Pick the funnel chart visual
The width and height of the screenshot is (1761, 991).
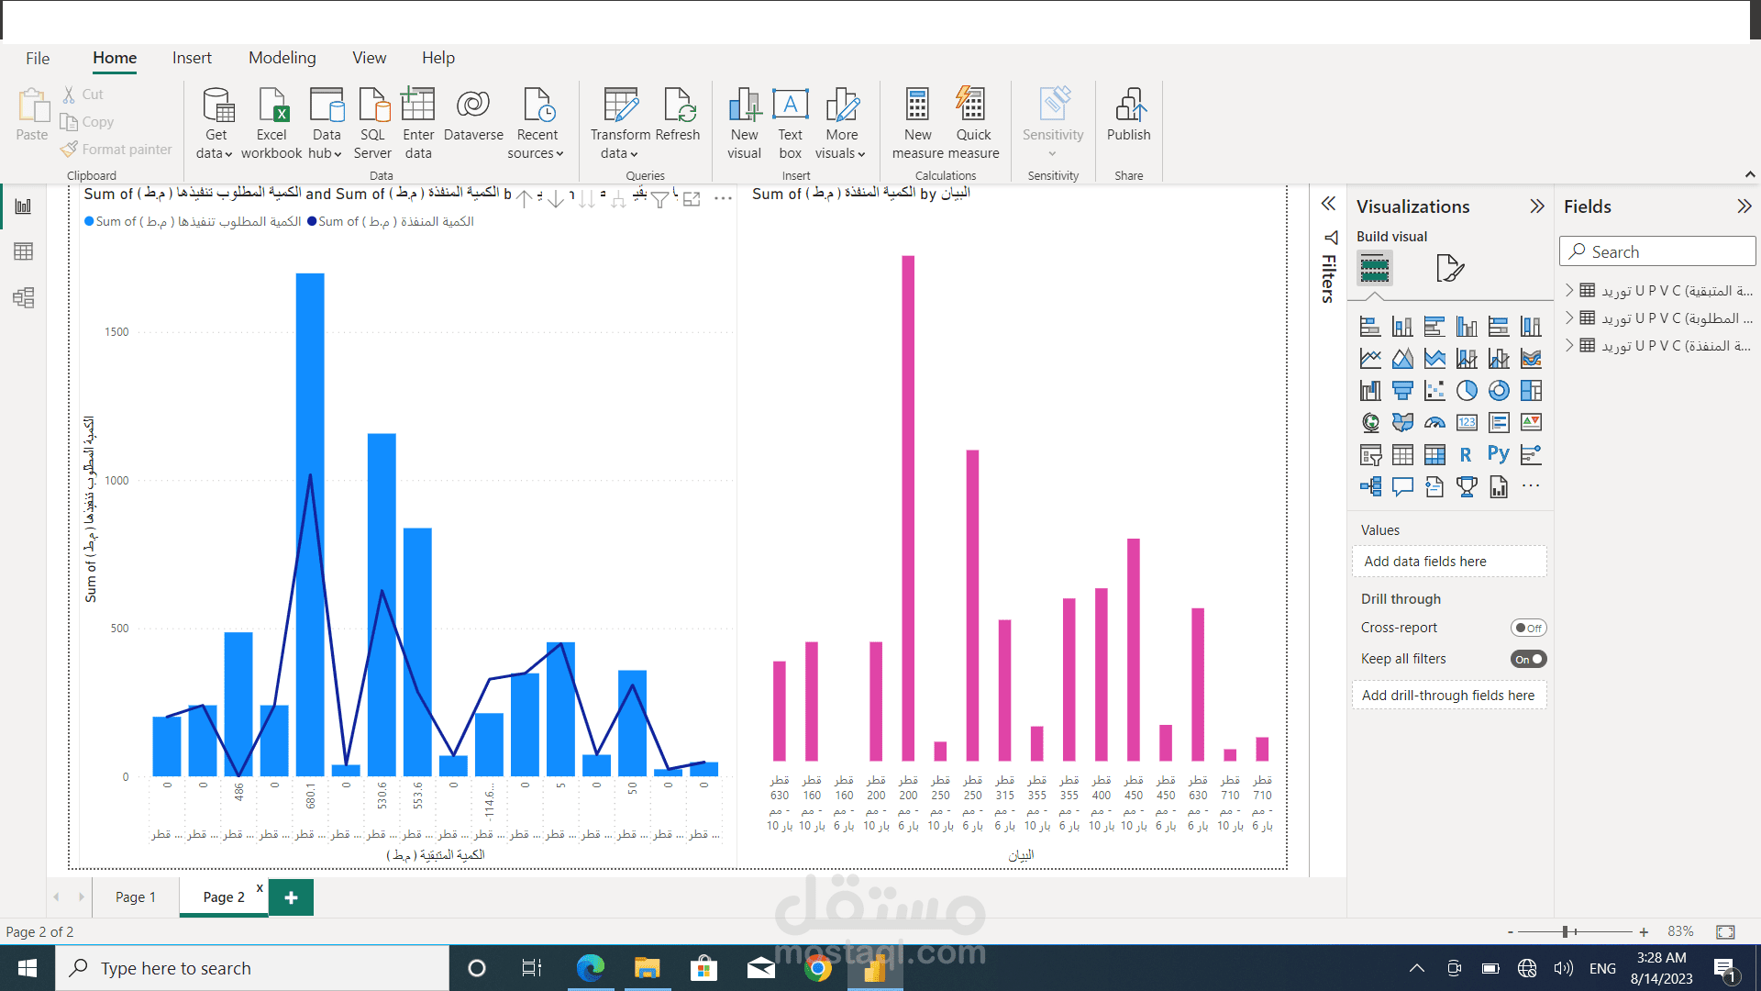click(1402, 391)
